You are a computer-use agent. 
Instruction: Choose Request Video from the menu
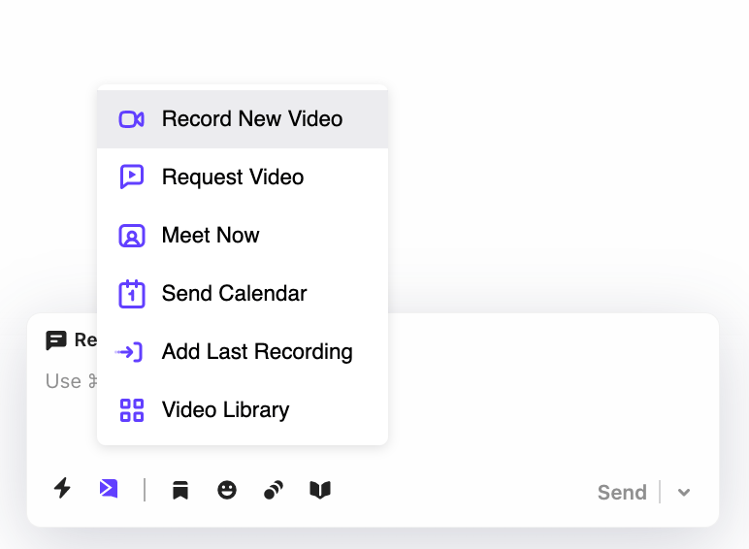243,178
